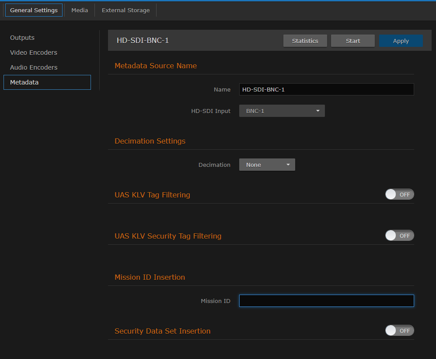The image size is (436, 359).
Task: Open Audio Encoders settings
Action: pyautogui.click(x=33, y=67)
